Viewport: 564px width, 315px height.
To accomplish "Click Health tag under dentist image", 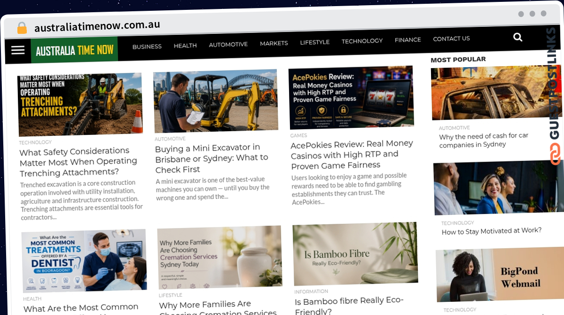I will coord(32,299).
